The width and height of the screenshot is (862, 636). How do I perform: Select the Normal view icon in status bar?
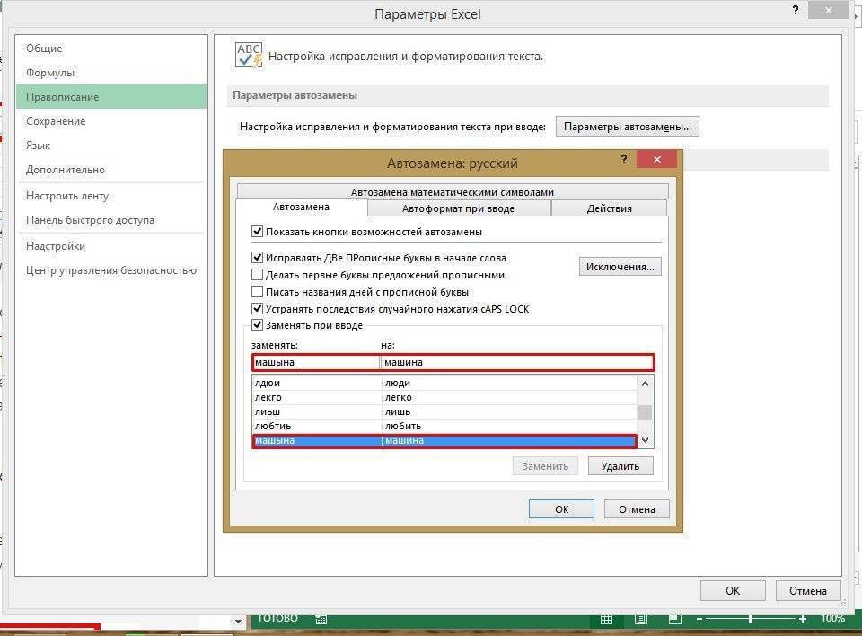point(606,619)
